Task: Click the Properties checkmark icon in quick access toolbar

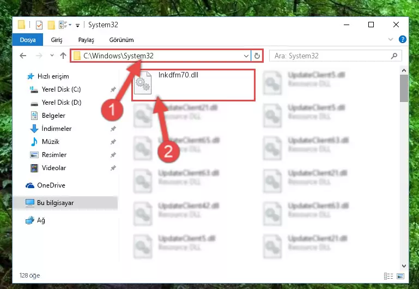Action: tap(39, 25)
